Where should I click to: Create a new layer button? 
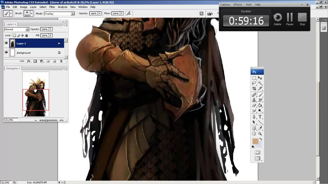(54, 61)
